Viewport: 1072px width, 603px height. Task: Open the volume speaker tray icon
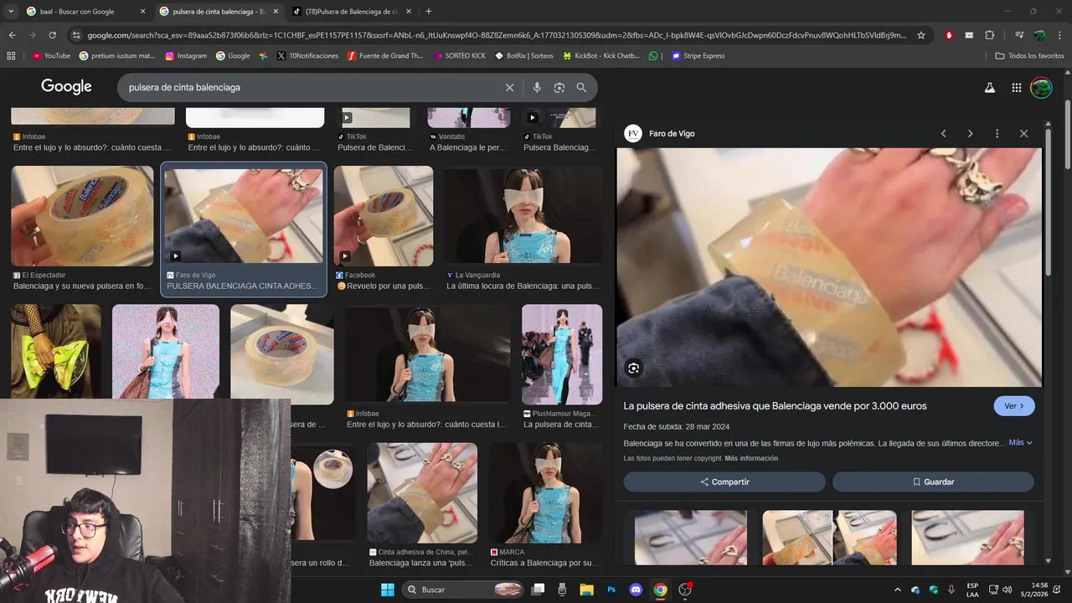1008,590
